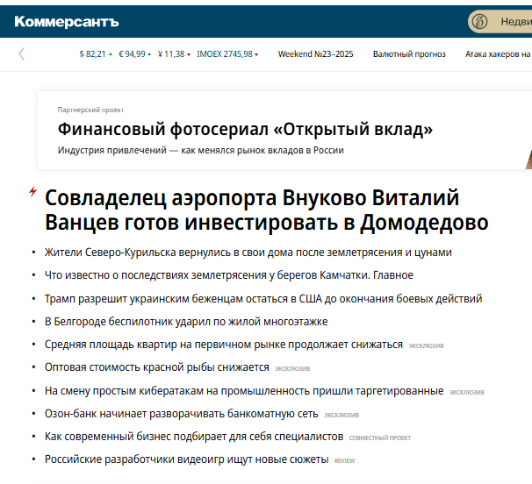532x484 pixels.
Task: Open IMOEX 2745,98 index link
Action: point(227,54)
